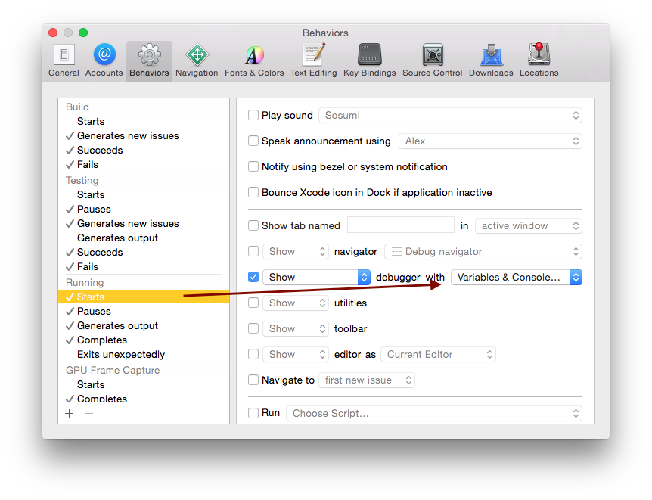Select Build Starts behavior

click(144, 122)
